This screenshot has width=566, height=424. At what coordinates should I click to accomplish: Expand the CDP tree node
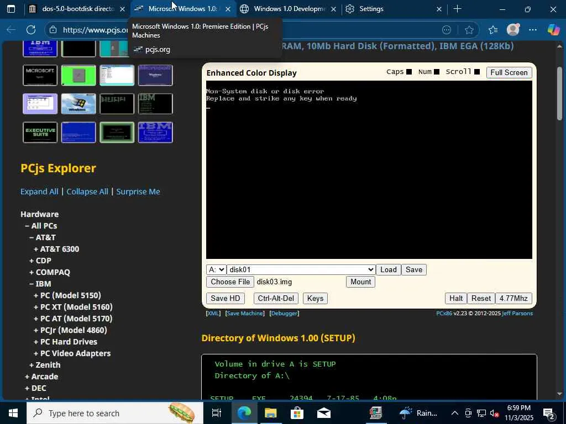tap(40, 261)
